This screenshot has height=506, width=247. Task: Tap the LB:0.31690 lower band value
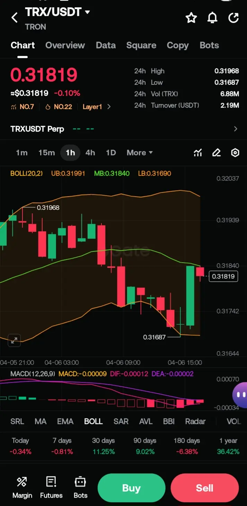[155, 173]
